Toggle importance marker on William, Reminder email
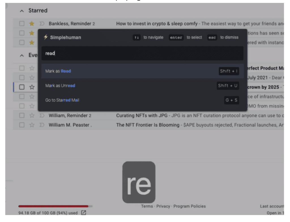The image size is (290, 222). [42, 115]
